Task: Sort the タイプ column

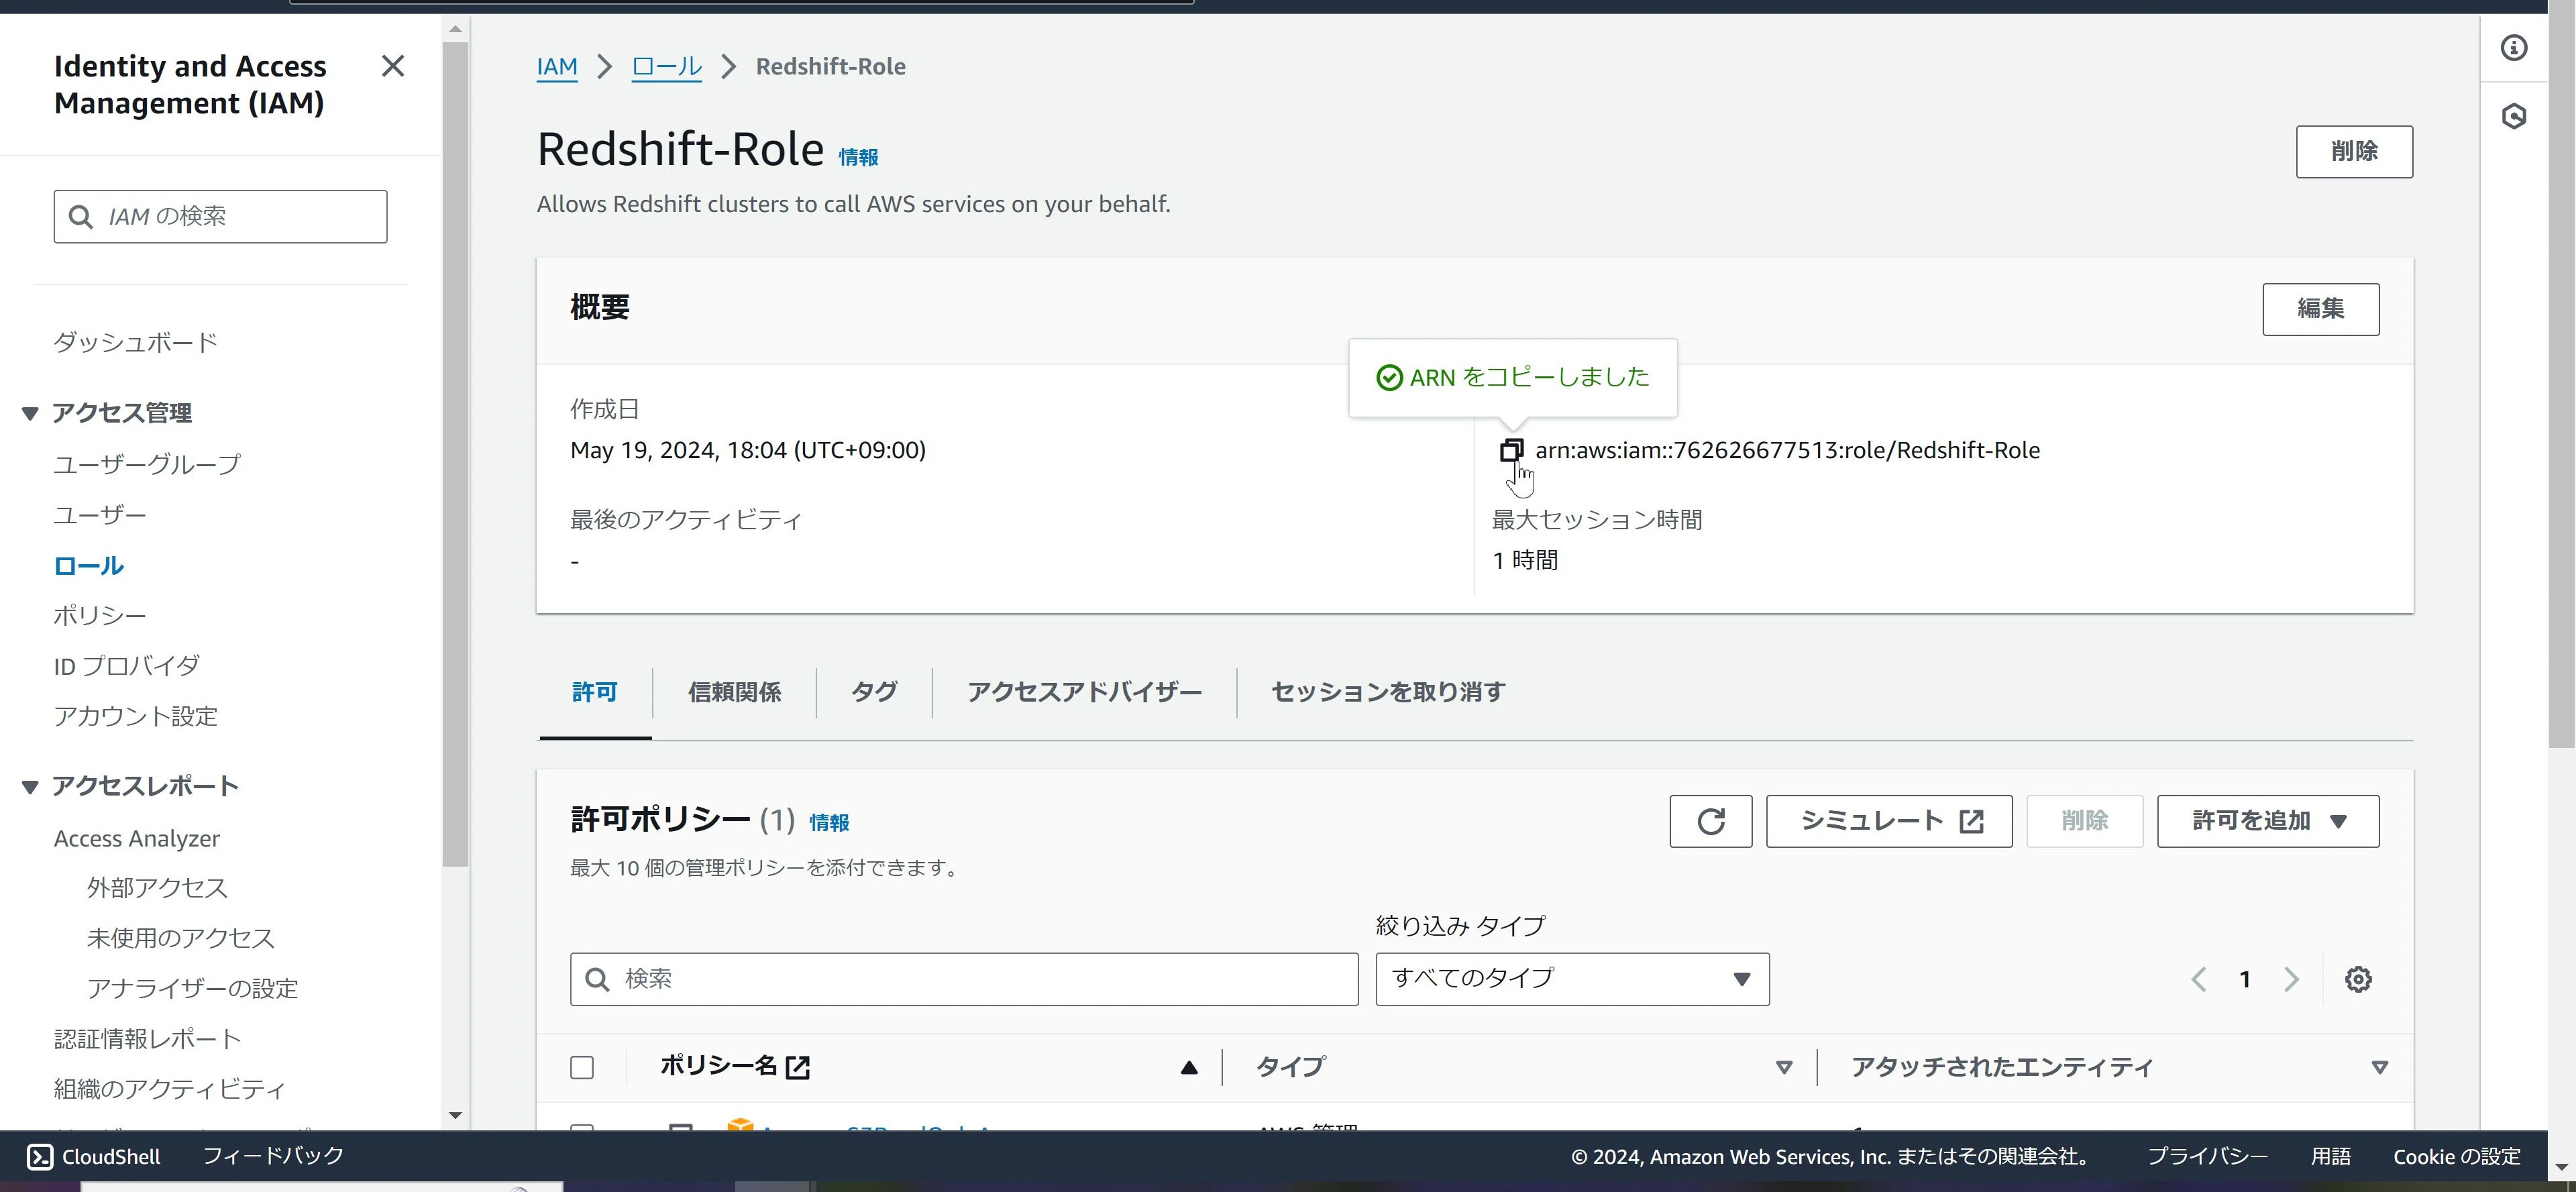Action: click(x=1783, y=1067)
